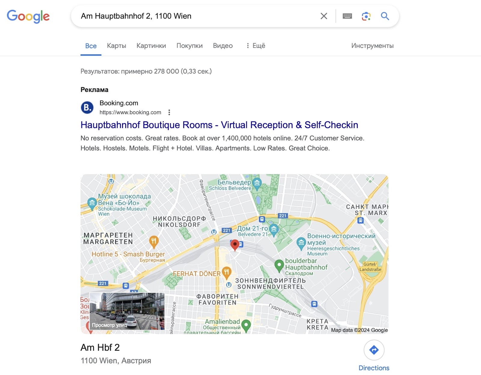Click the FAVORITEN district label
This screenshot has width=481, height=375.
[x=218, y=303]
